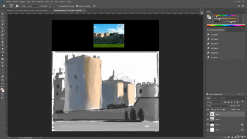
Task: Select the Move tool in the toolbar
Action: (x=2, y=14)
